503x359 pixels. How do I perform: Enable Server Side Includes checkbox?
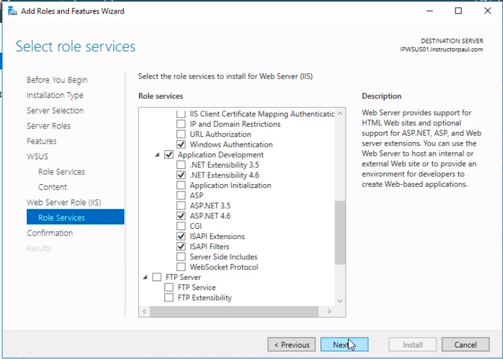point(181,257)
